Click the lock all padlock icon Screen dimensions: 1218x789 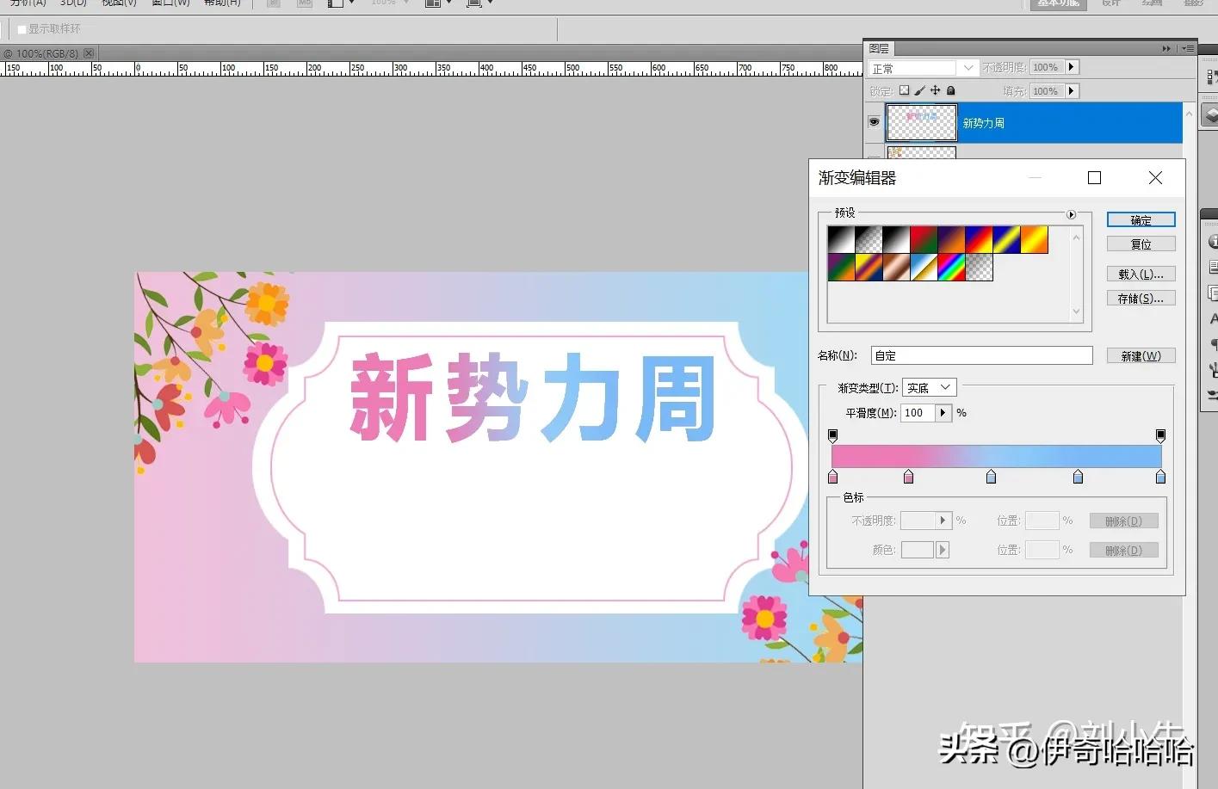coord(951,90)
